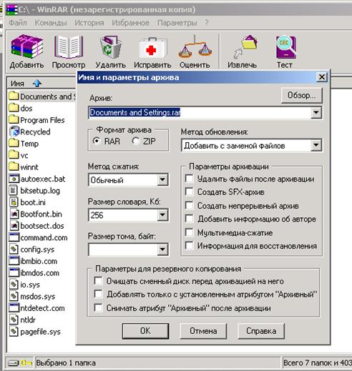Click the Справка button

[x=261, y=331]
